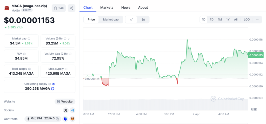This screenshot has height=124, width=266.
Task: Click the 0.00001114 baseline price label
Action: tap(92, 79)
